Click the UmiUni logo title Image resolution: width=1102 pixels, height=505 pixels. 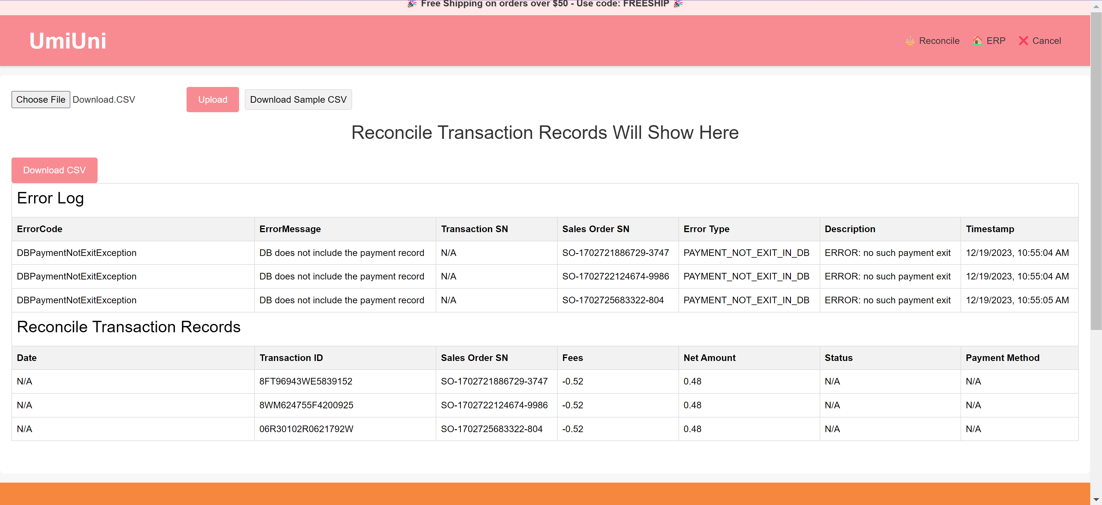click(68, 41)
